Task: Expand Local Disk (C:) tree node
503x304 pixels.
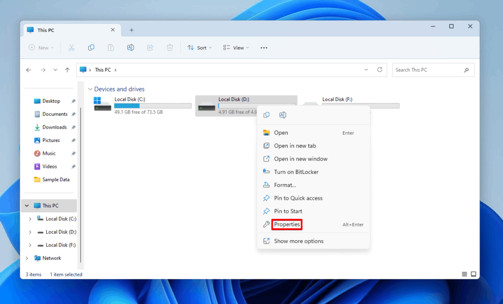Action: pos(30,219)
